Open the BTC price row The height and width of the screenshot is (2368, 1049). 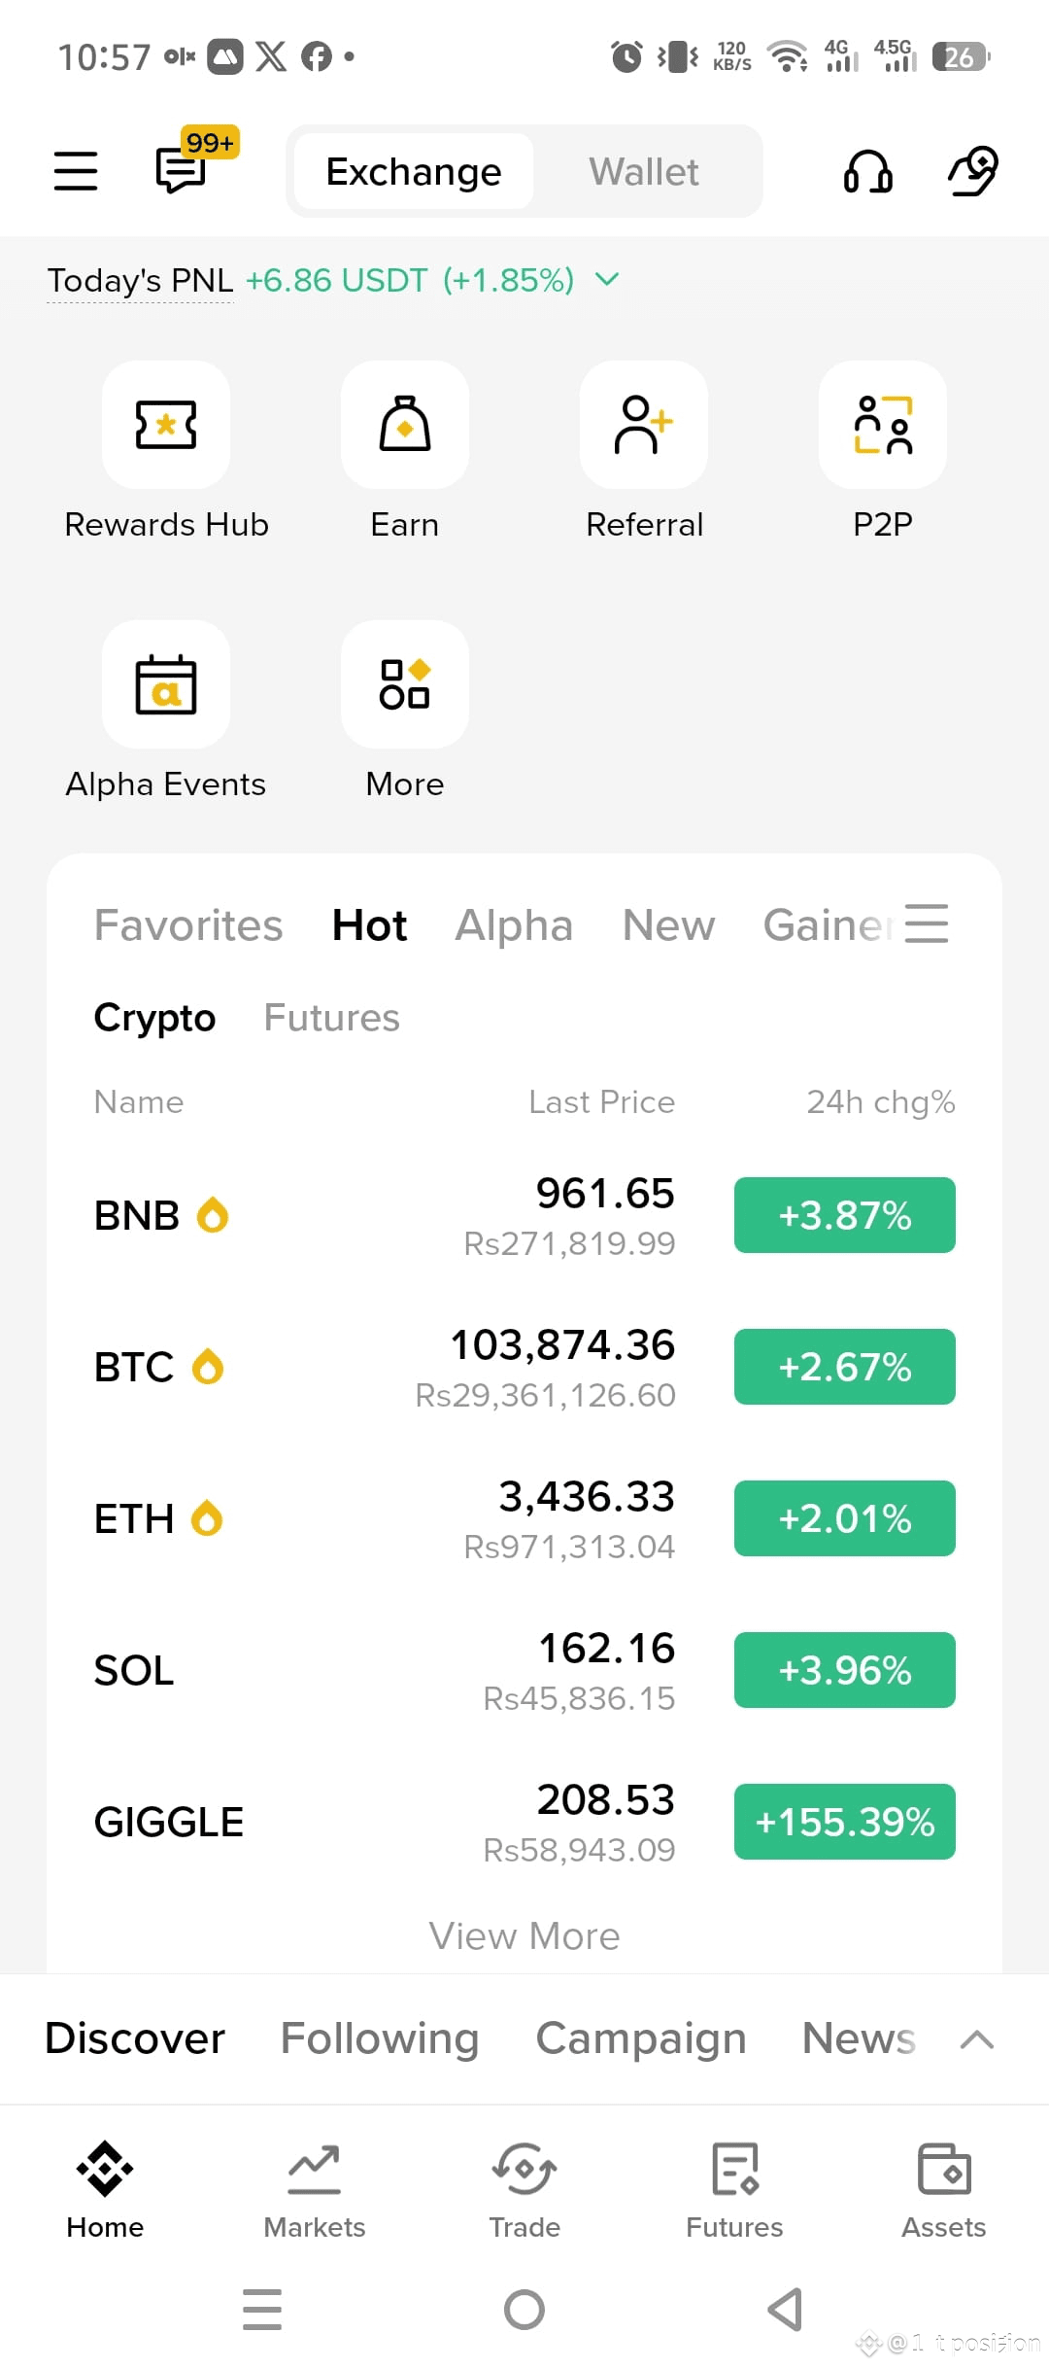[x=524, y=1367]
